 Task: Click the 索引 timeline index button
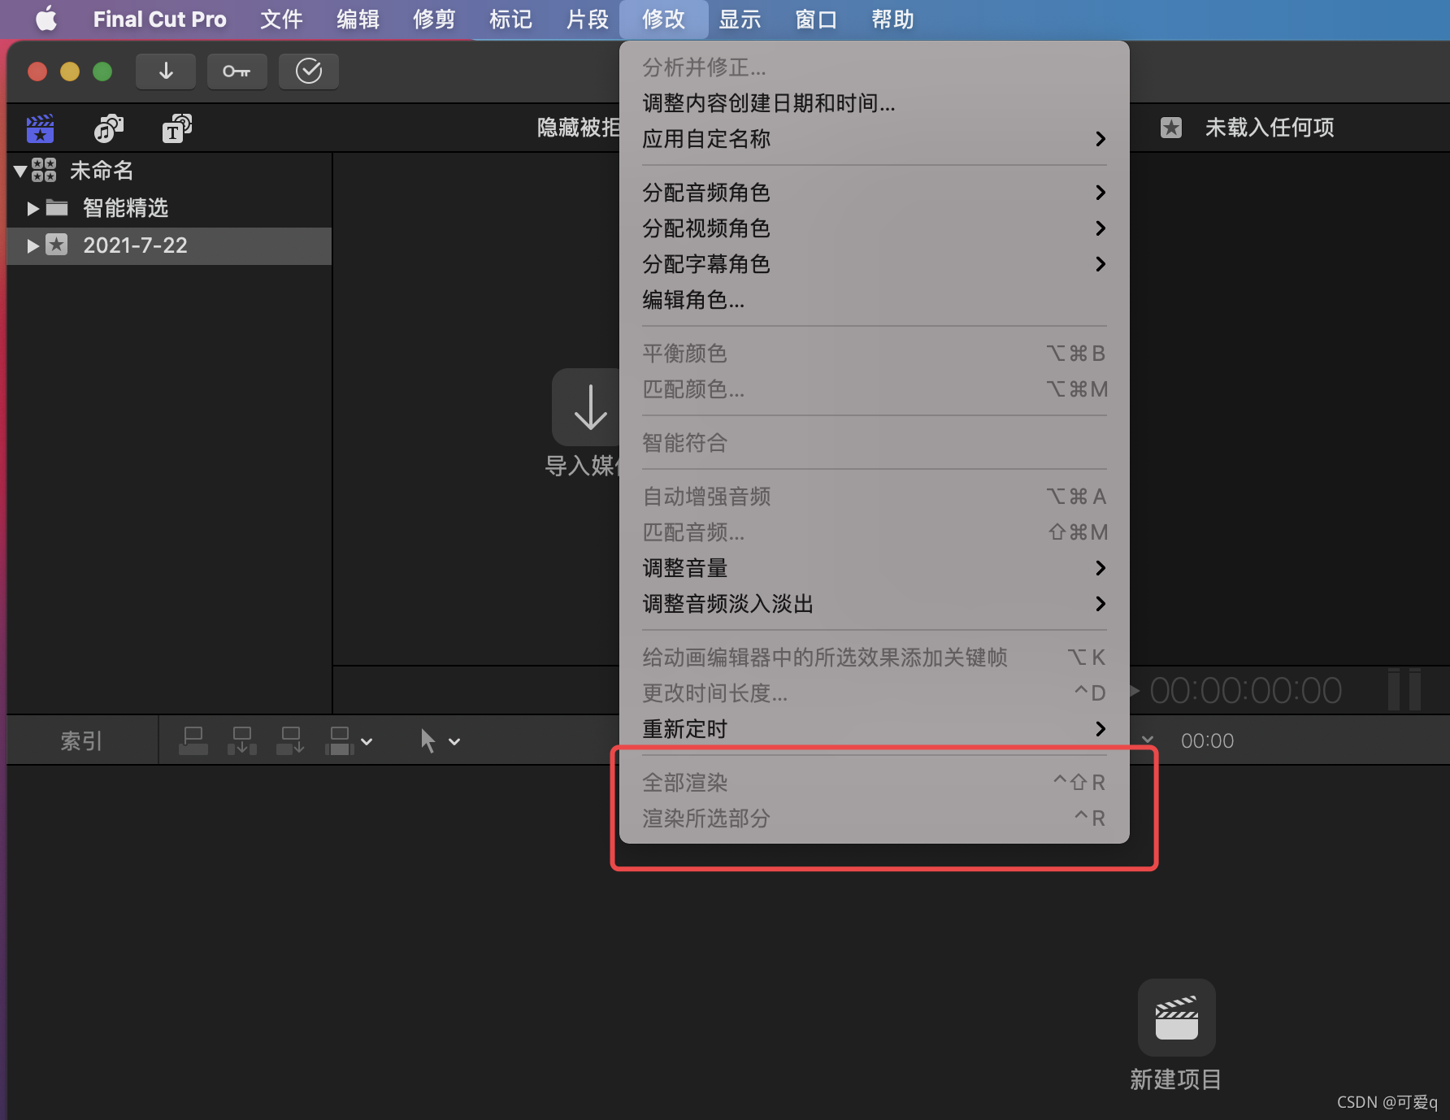(82, 741)
